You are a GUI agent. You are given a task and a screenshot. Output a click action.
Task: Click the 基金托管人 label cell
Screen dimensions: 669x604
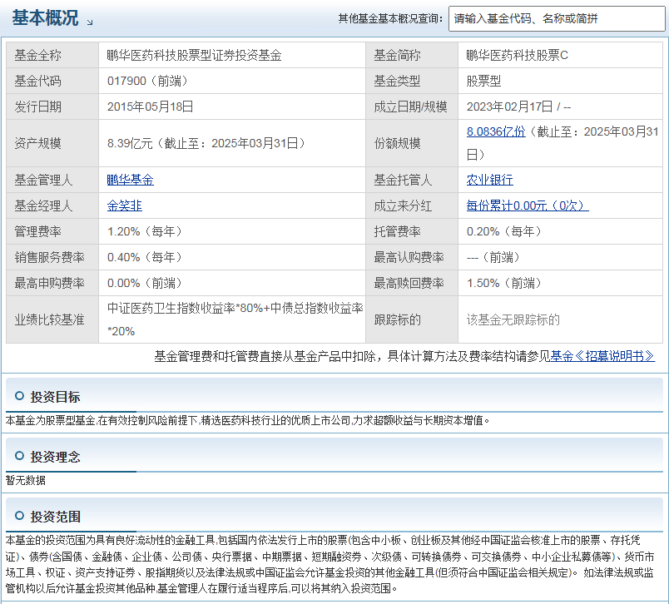point(412,180)
